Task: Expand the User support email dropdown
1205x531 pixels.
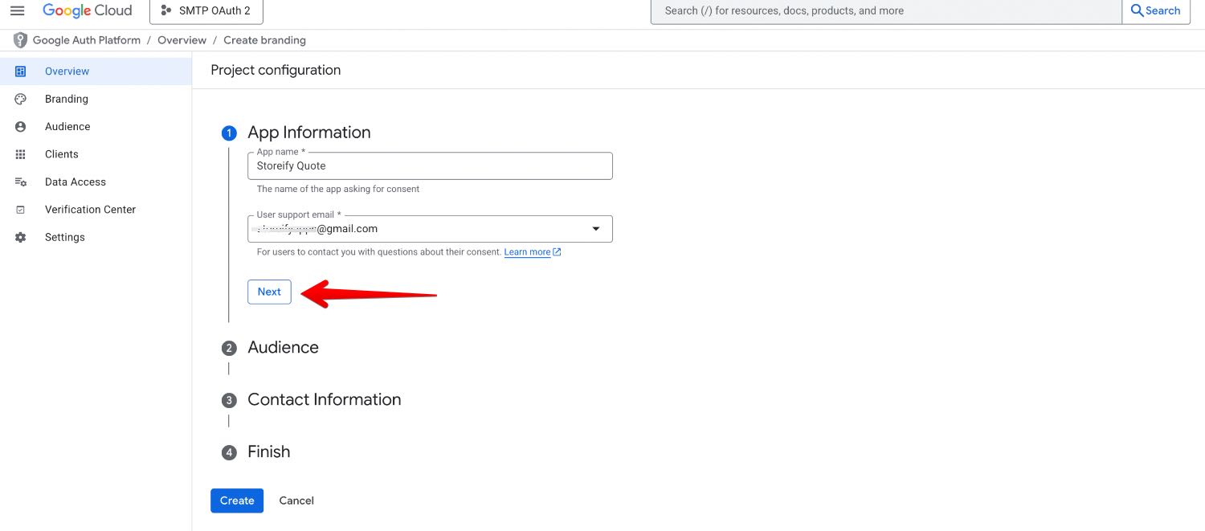Action: pyautogui.click(x=595, y=229)
